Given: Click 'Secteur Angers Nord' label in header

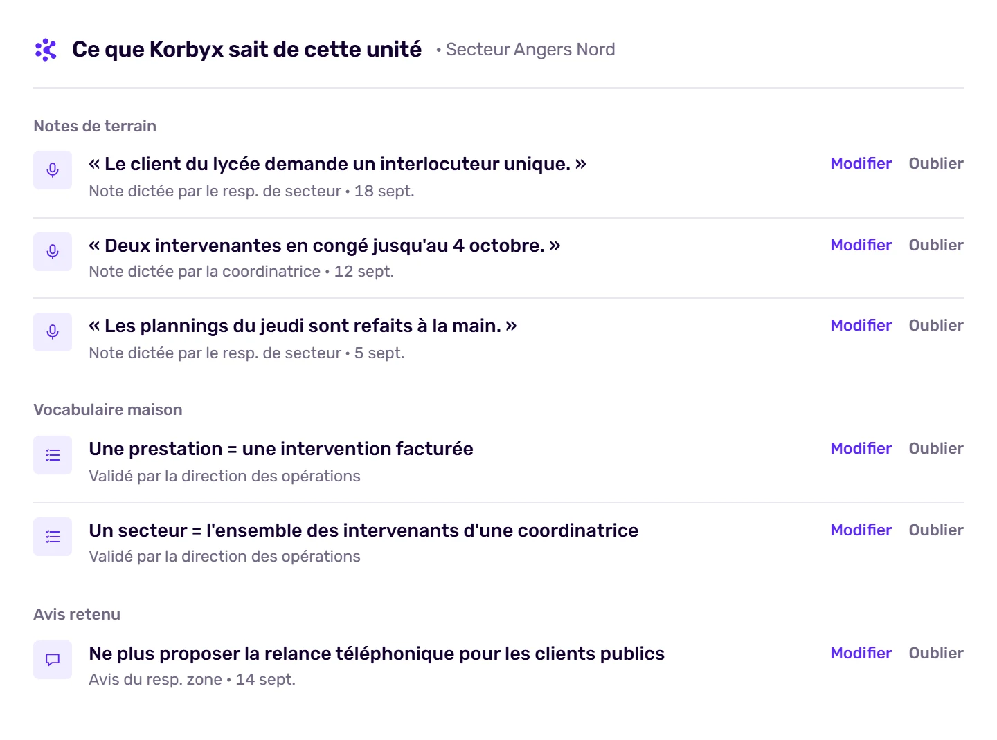Looking at the screenshot, I should pos(530,50).
